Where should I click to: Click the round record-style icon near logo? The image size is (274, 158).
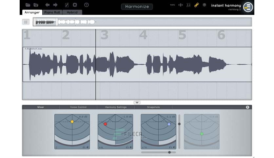pos(204,5)
